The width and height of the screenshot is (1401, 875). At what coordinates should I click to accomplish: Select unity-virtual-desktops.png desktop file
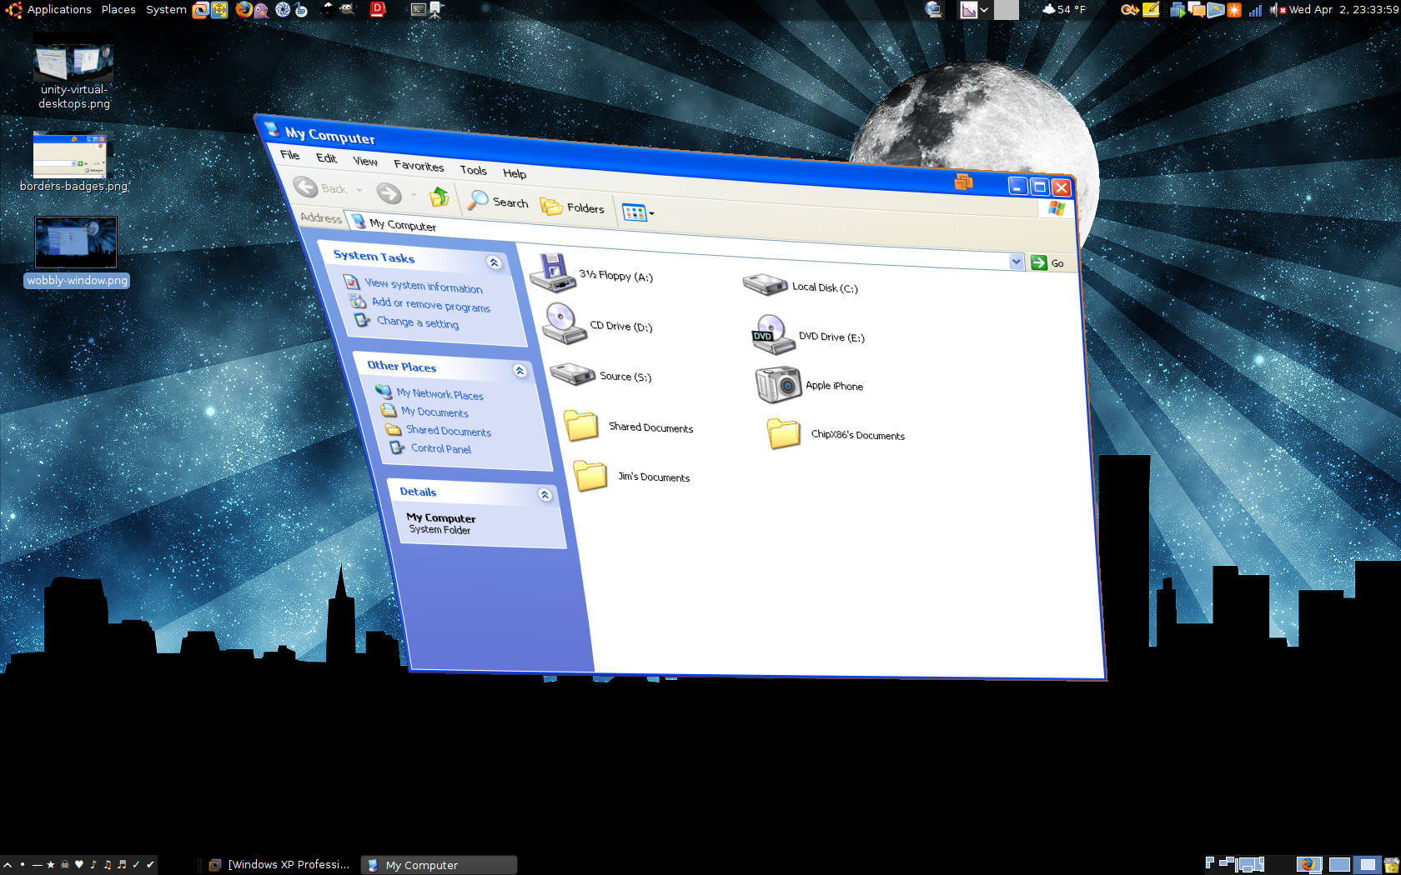pos(73,72)
